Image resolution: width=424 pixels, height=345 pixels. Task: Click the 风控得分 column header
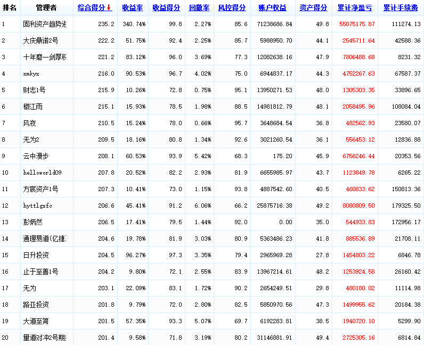click(232, 8)
